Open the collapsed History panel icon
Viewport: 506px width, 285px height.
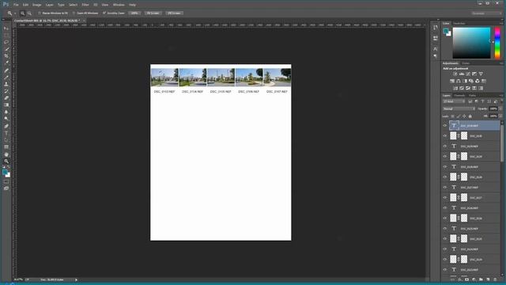[436, 28]
